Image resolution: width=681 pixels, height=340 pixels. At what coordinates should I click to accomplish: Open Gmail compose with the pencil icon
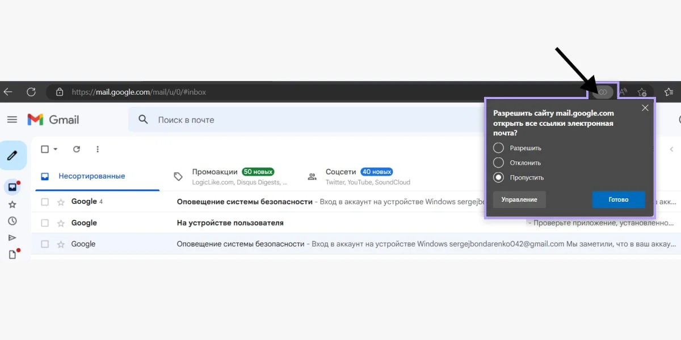pos(12,155)
